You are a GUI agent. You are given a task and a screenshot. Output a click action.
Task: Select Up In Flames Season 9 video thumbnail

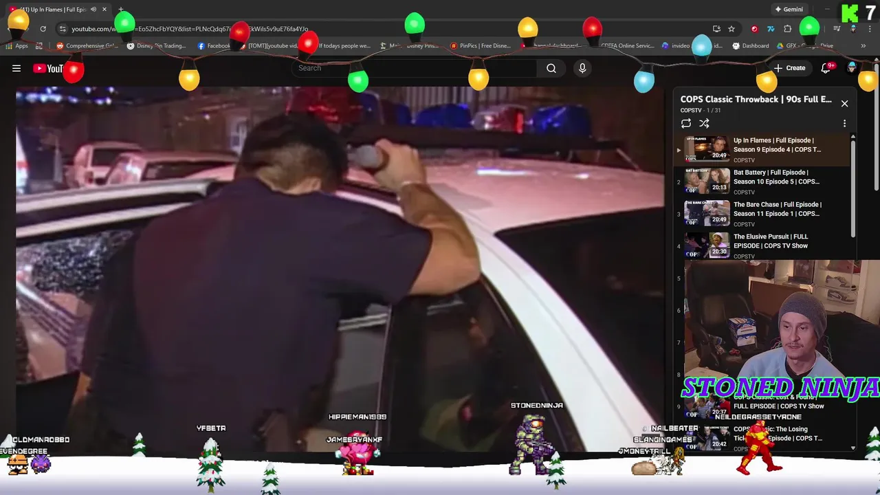pos(707,149)
